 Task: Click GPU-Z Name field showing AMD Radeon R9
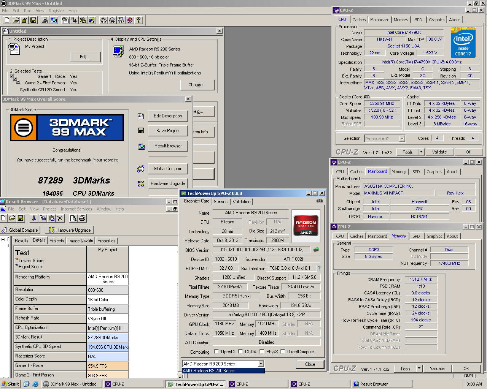[x=251, y=213]
